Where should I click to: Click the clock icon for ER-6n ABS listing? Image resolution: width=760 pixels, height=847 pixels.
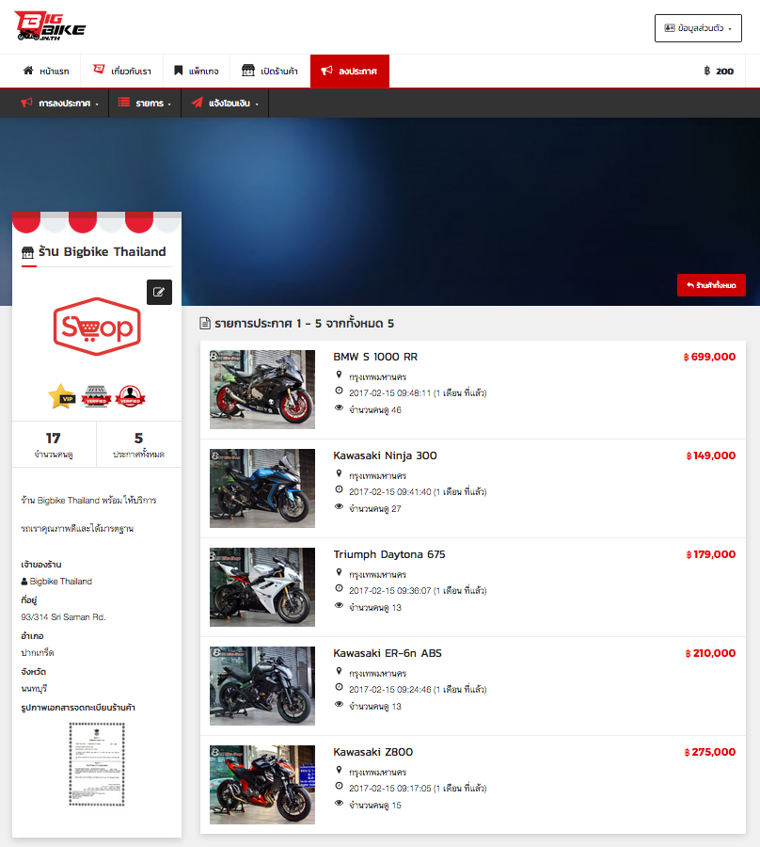pos(339,687)
